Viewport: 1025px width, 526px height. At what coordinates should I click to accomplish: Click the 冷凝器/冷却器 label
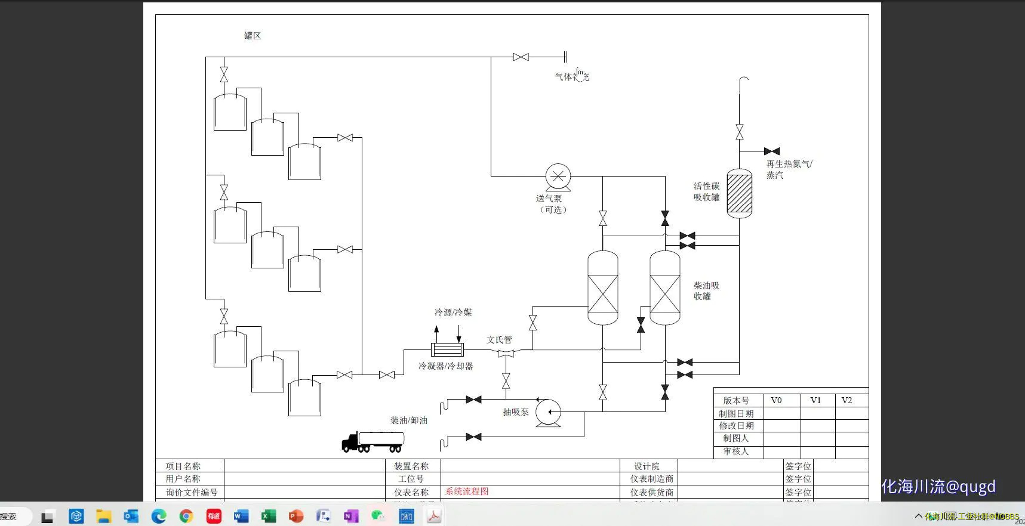tap(445, 366)
